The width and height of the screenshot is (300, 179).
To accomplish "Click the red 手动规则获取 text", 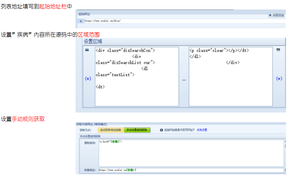I will 29,119.
